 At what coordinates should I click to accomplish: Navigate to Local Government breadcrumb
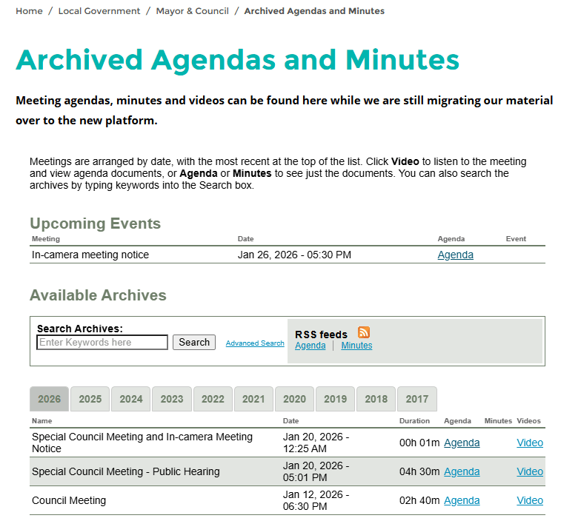pyautogui.click(x=99, y=11)
